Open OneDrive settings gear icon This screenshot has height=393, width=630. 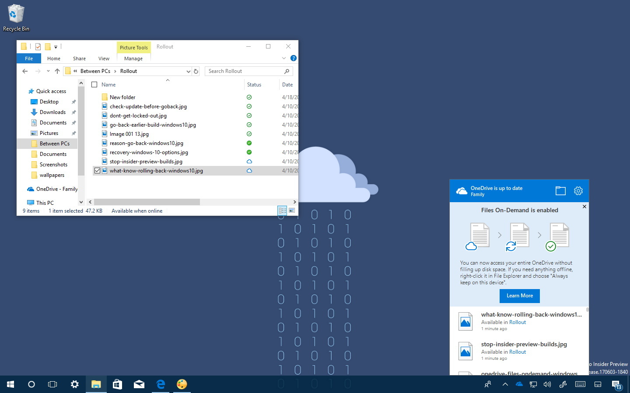coord(578,191)
